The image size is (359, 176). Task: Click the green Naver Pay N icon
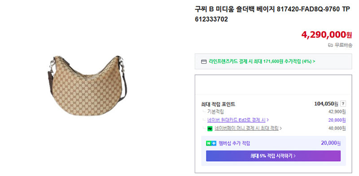pos(210,129)
